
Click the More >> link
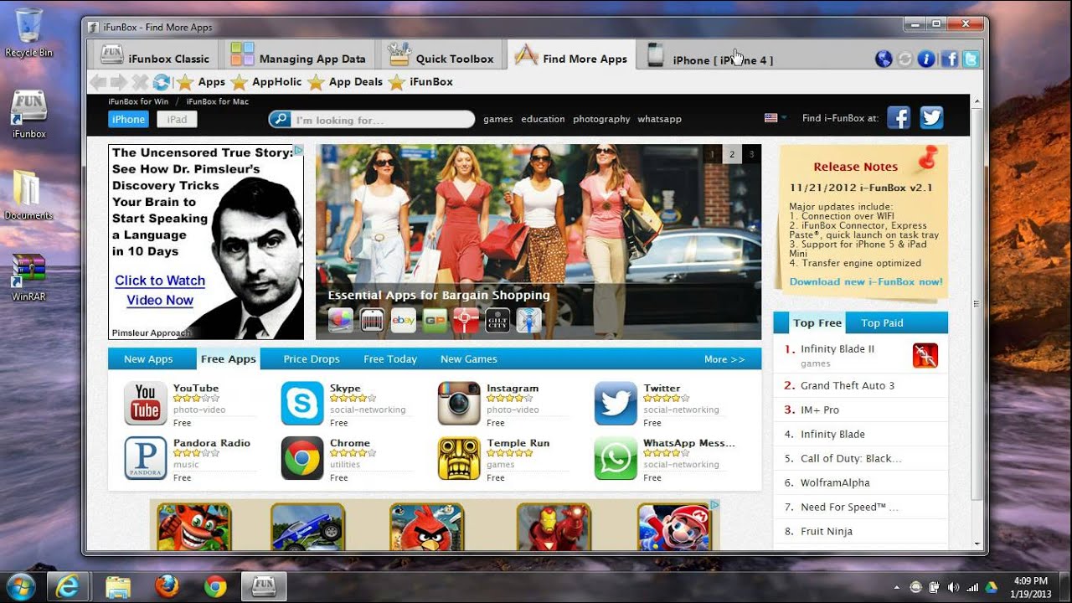coord(724,359)
